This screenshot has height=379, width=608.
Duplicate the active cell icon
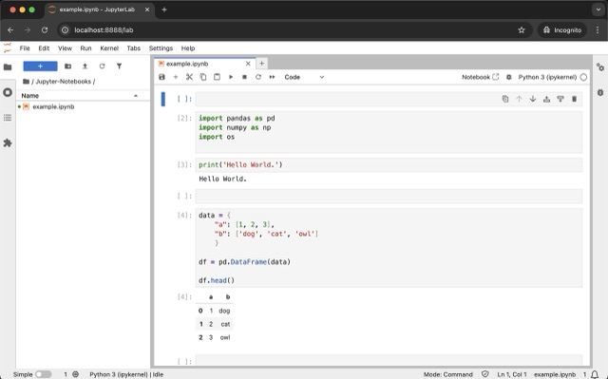click(x=505, y=99)
